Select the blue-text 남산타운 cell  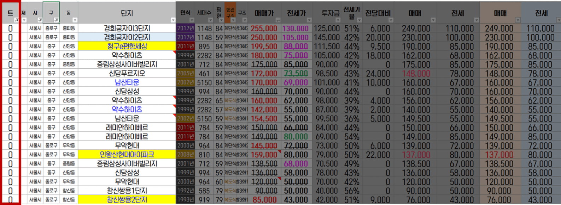pyautogui.click(x=127, y=82)
